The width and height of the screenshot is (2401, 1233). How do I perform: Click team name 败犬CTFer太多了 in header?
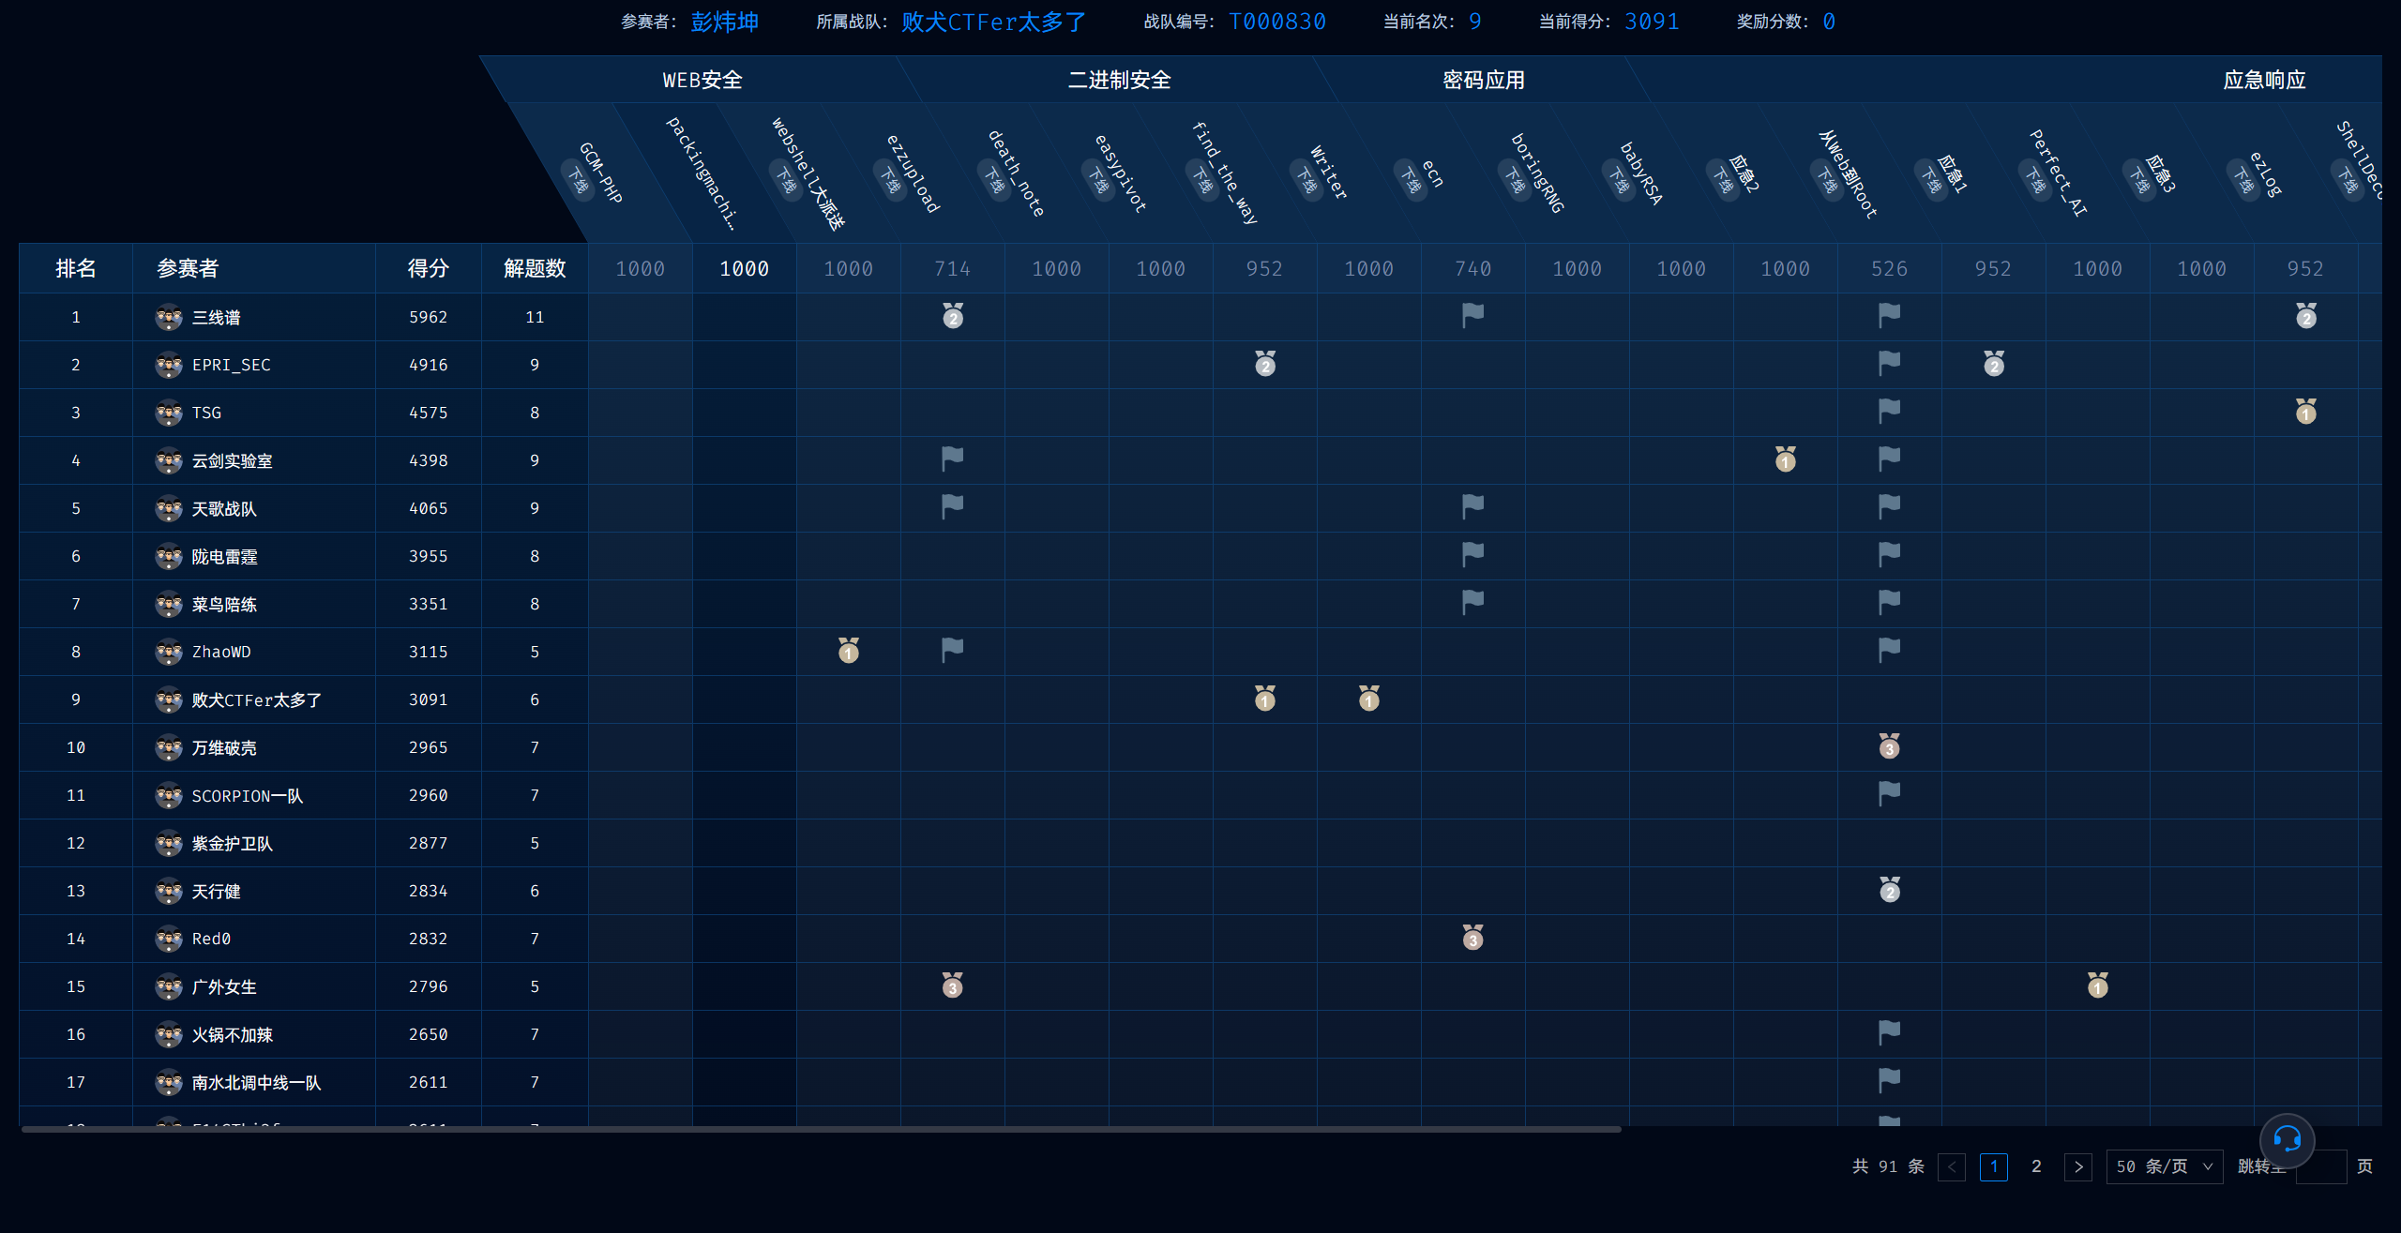993,22
